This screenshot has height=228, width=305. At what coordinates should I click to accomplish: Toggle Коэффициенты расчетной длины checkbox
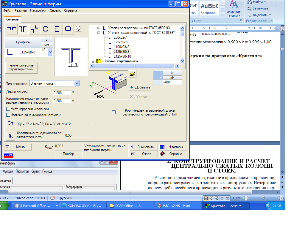[x=113, y=113]
